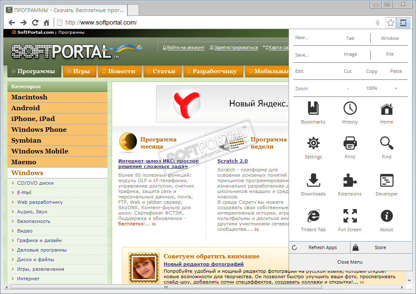Open the CD/DVD диски subcategory
This screenshot has height=294, width=416.
coord(35,183)
